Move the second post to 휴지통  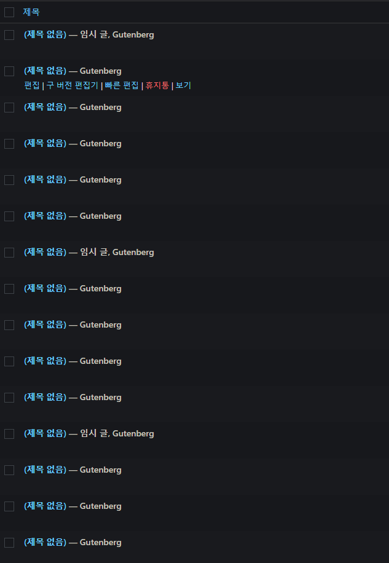pyautogui.click(x=157, y=85)
